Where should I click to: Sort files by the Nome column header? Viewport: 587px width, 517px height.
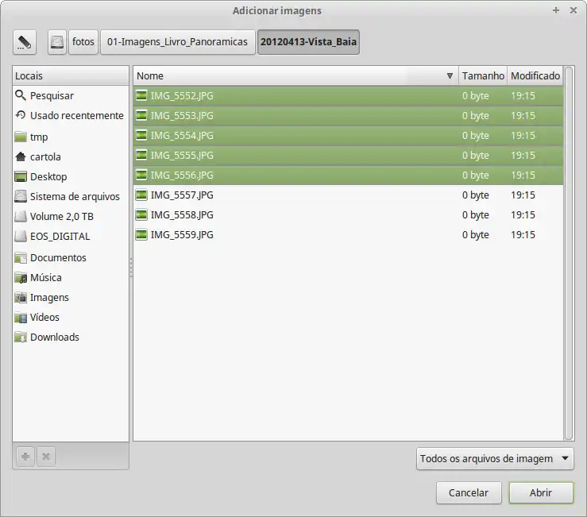pos(294,75)
